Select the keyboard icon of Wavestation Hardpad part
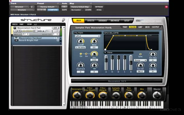184x115 pixels. (16, 38)
